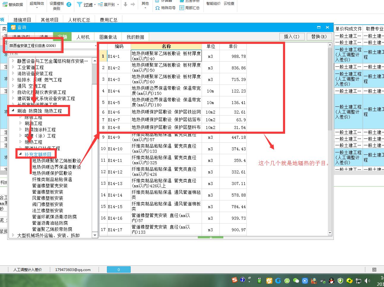
Task: Click the blue G browser tray icon
Action: click(x=278, y=280)
